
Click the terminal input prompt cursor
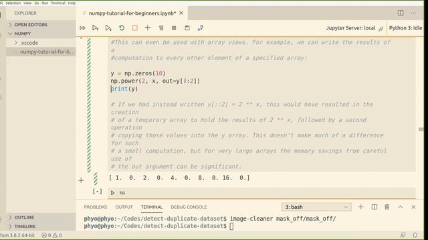(231, 226)
